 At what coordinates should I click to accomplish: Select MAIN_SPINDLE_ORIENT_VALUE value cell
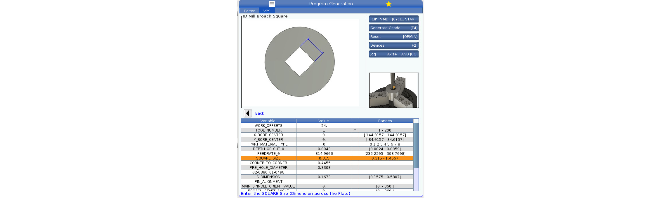(324, 186)
